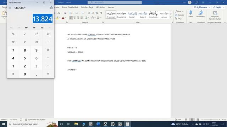Screen dimensions: 227x127
Task: Expand Açıklamalar comments dropdown
Action: point(209,7)
